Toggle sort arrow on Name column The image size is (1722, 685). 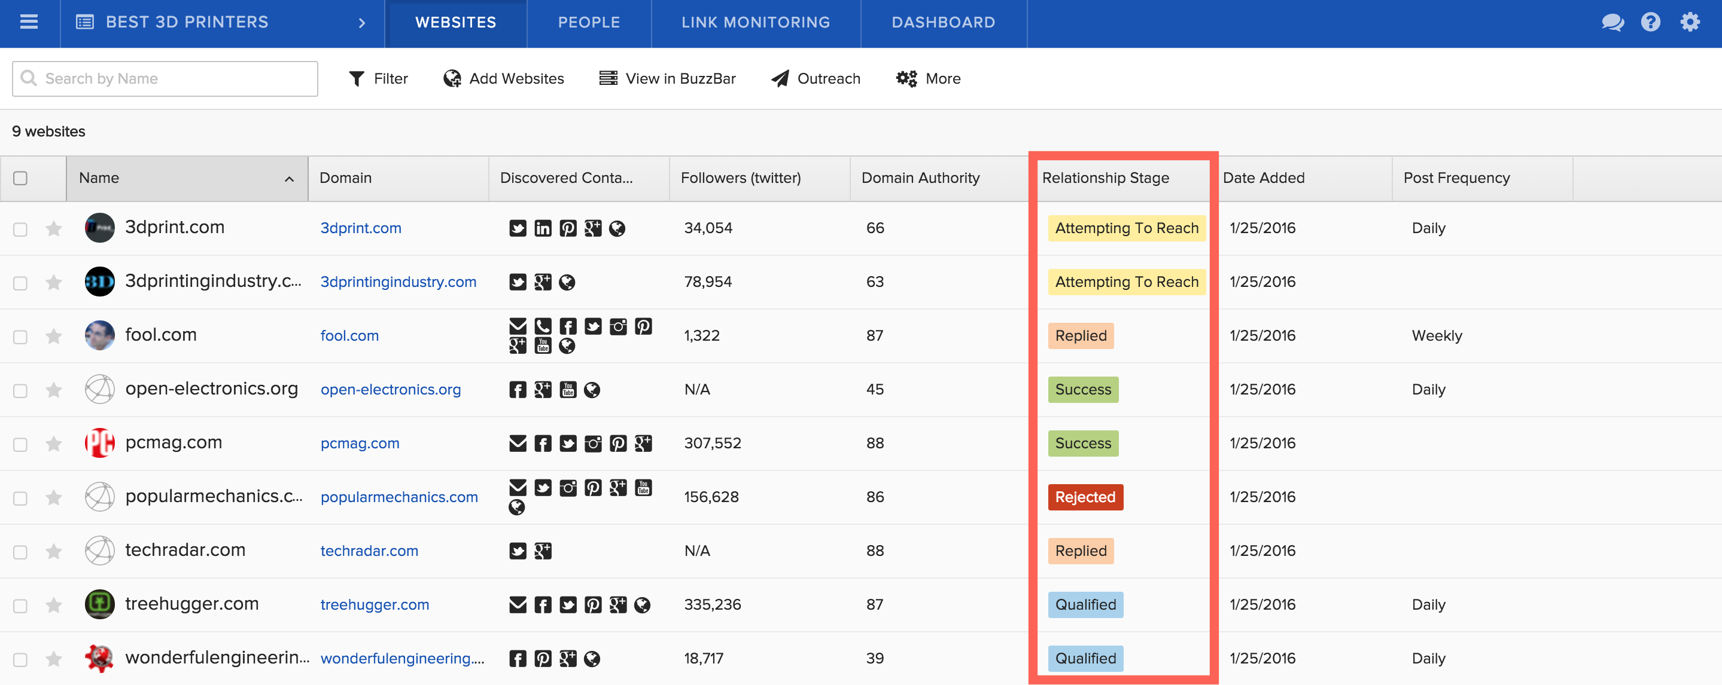[289, 179]
